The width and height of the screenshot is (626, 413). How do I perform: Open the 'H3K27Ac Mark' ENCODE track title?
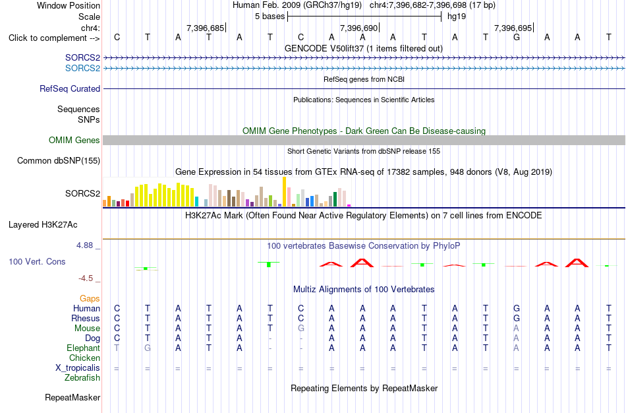pyautogui.click(x=364, y=216)
